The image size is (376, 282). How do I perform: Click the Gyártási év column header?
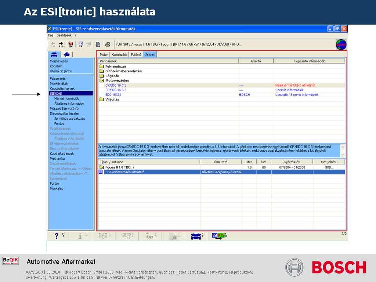(292, 162)
